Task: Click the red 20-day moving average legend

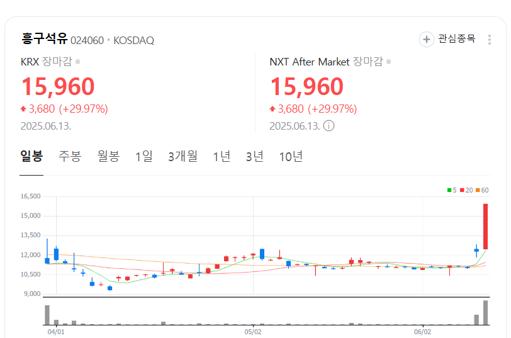Action: pyautogui.click(x=466, y=190)
